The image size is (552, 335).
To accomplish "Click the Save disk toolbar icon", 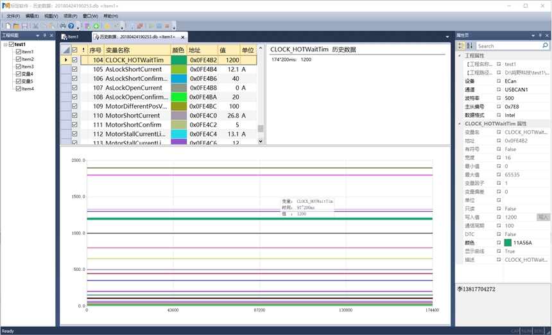I will 24,26.
